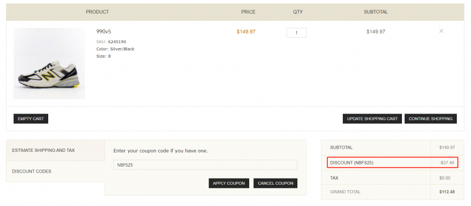Click the SUBTOTAL column header
Image resolution: width=471 pixels, height=206 pixels.
[x=376, y=12]
